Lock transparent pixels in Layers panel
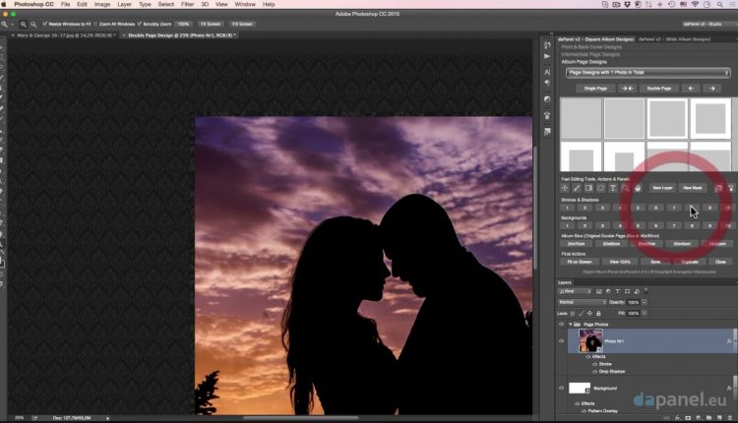This screenshot has height=423, width=738. (x=573, y=314)
